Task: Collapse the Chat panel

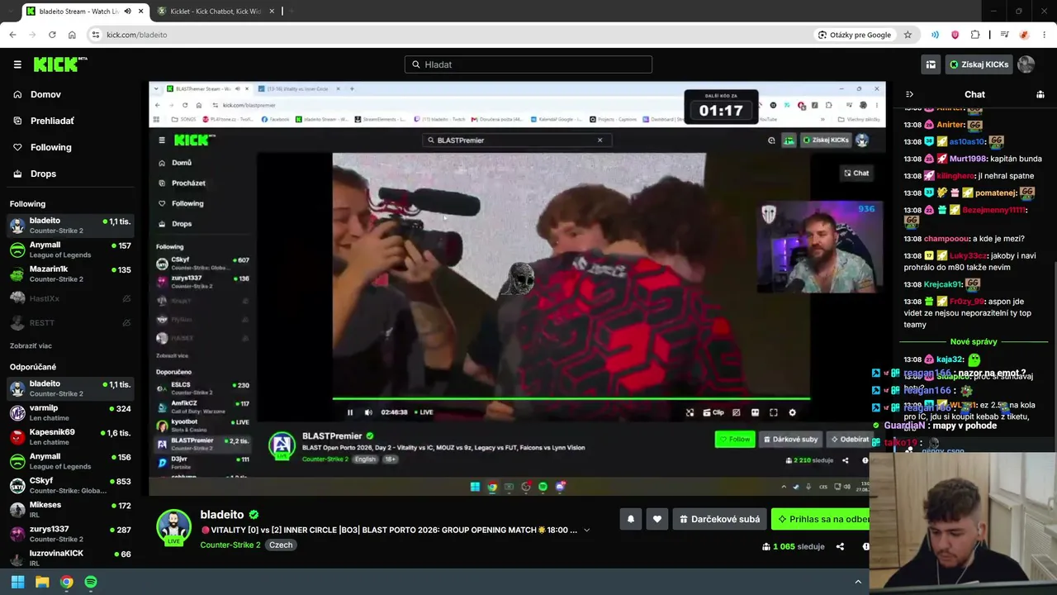Action: 909,94
